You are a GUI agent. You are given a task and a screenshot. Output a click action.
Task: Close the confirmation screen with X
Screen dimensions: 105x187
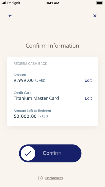[x=95, y=16]
